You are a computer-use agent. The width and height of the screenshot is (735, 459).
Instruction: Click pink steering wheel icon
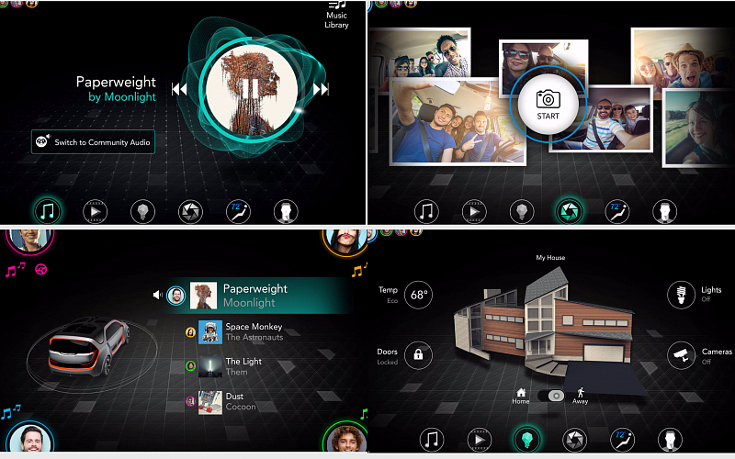(x=41, y=269)
